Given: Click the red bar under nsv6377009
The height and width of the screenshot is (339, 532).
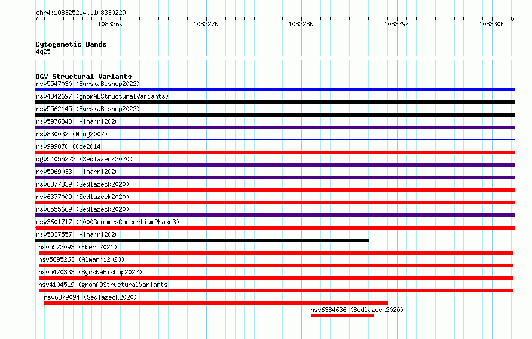Looking at the screenshot, I should tap(275, 203).
